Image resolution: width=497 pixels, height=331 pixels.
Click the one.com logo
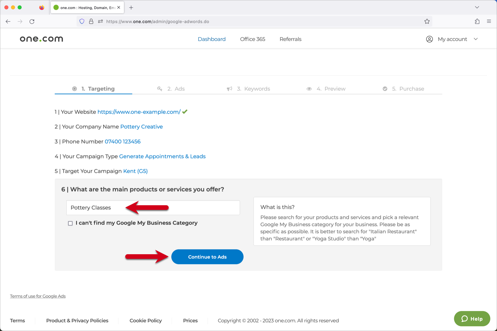tap(41, 39)
